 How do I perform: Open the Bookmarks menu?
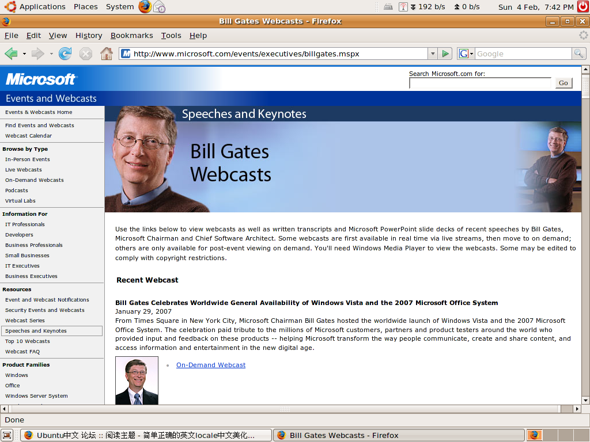pyautogui.click(x=132, y=35)
